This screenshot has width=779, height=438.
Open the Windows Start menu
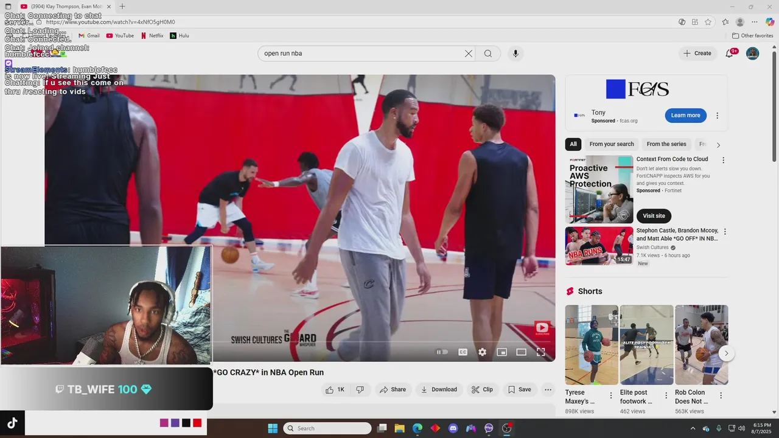tap(273, 428)
